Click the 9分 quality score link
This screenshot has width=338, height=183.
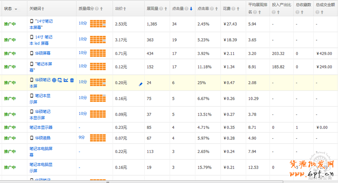click(x=82, y=137)
